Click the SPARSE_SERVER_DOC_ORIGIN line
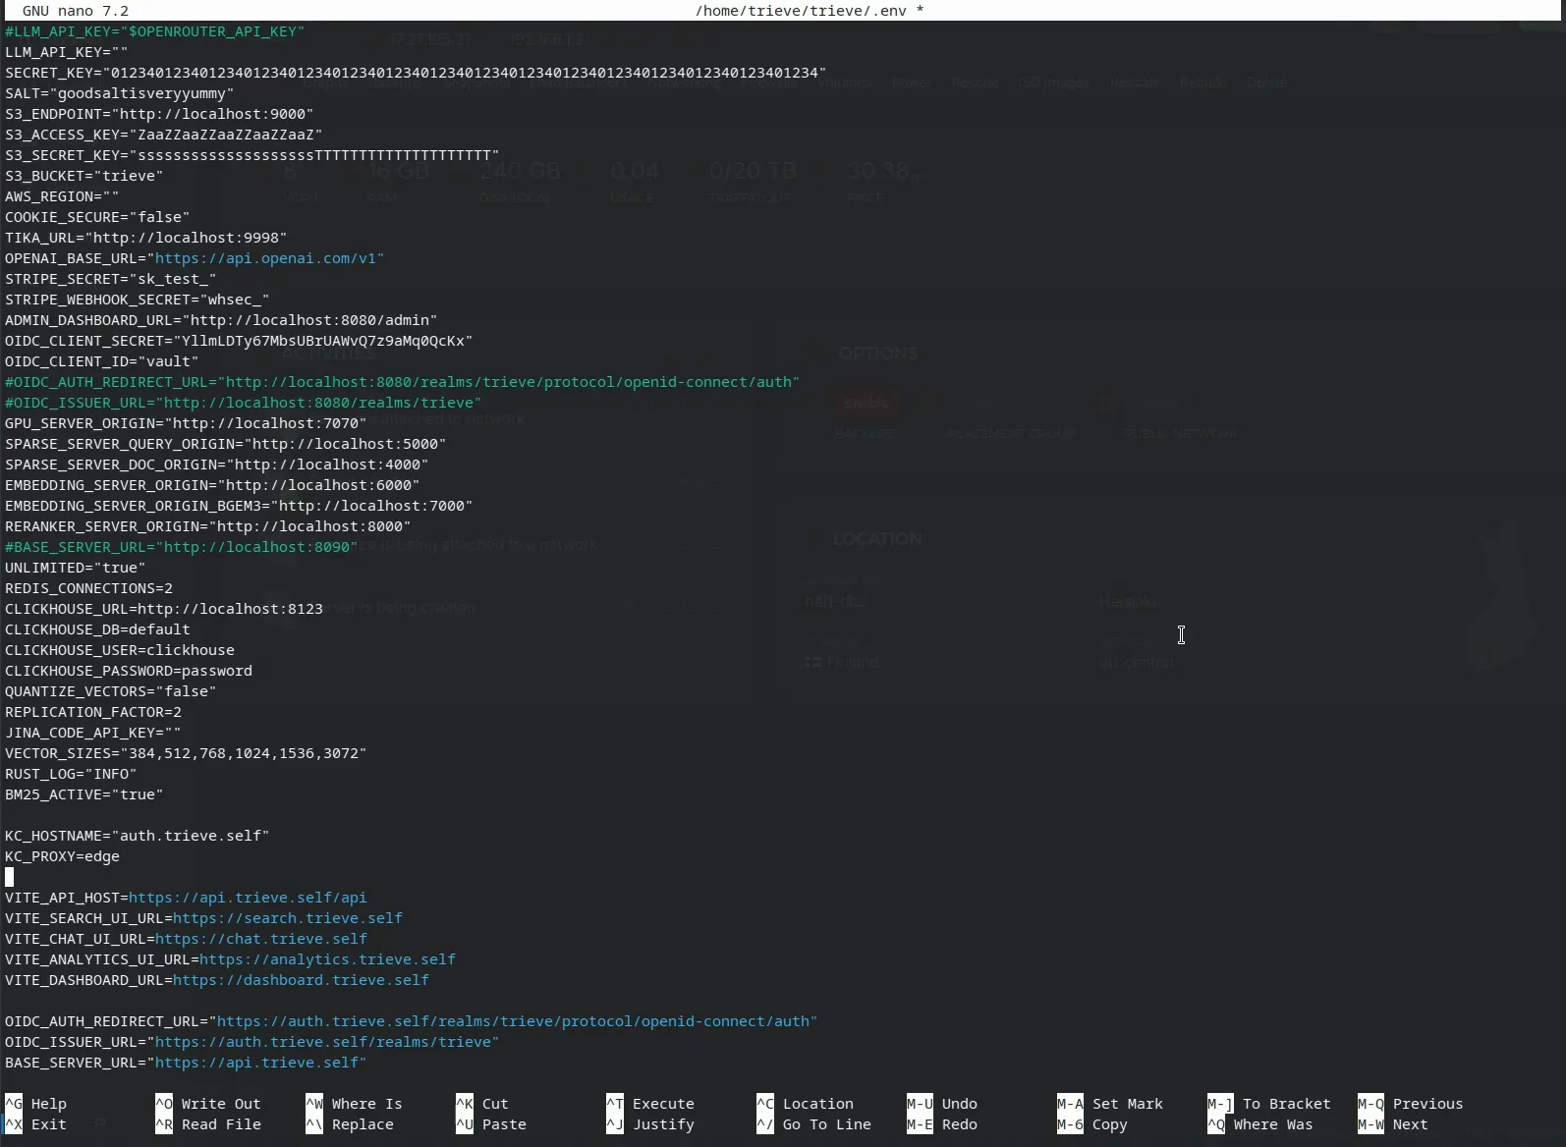Viewport: 1566px width, 1147px height. point(217,464)
